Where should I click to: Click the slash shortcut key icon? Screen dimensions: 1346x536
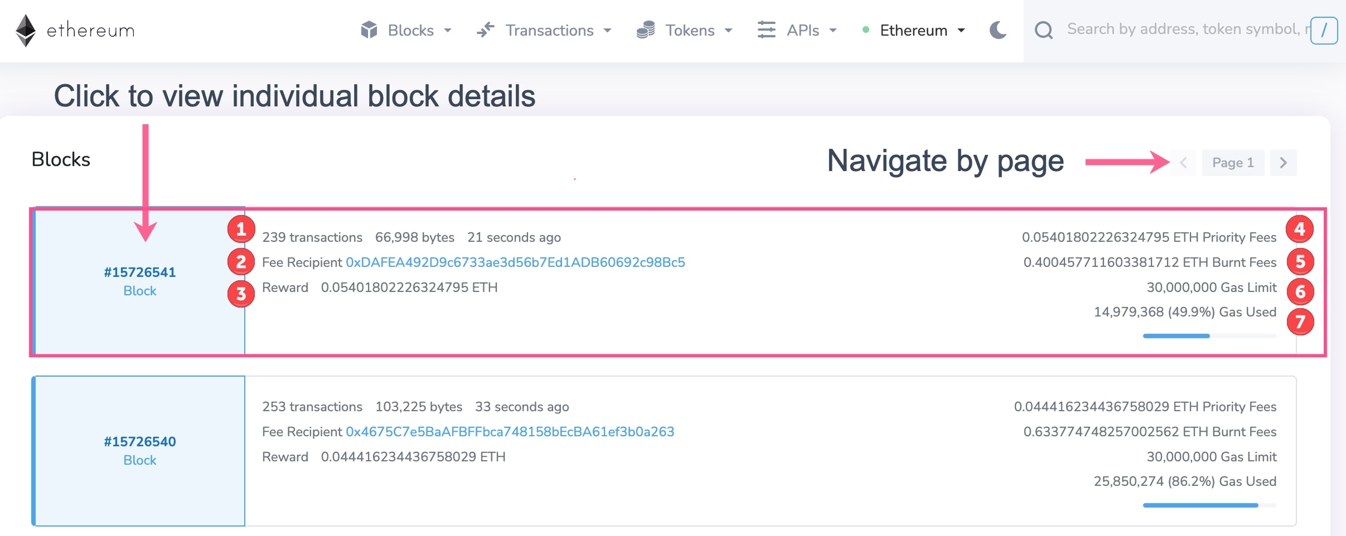pos(1324,30)
